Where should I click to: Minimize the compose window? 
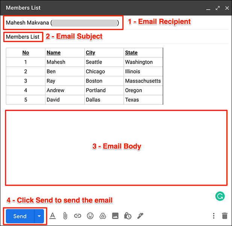pos(208,8)
